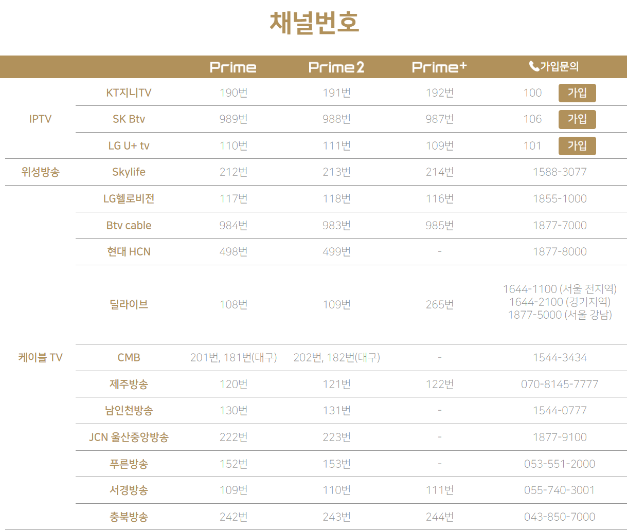Image resolution: width=627 pixels, height=530 pixels.
Task: Click the 108번 channel cell
Action: coord(234,305)
